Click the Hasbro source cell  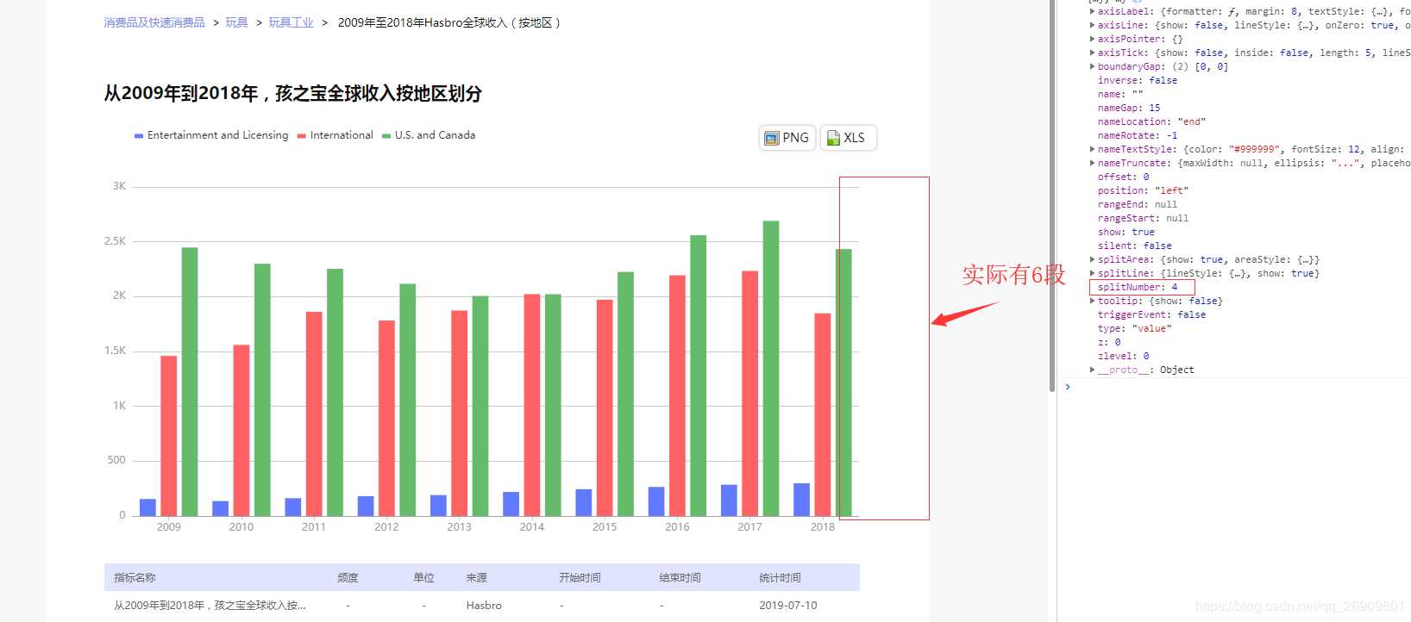tap(484, 606)
